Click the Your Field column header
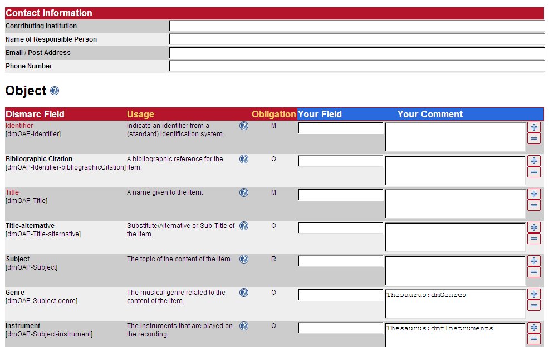549x347 pixels. coord(320,115)
